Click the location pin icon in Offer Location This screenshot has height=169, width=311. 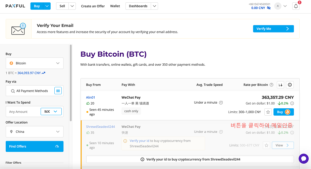coord(11,132)
